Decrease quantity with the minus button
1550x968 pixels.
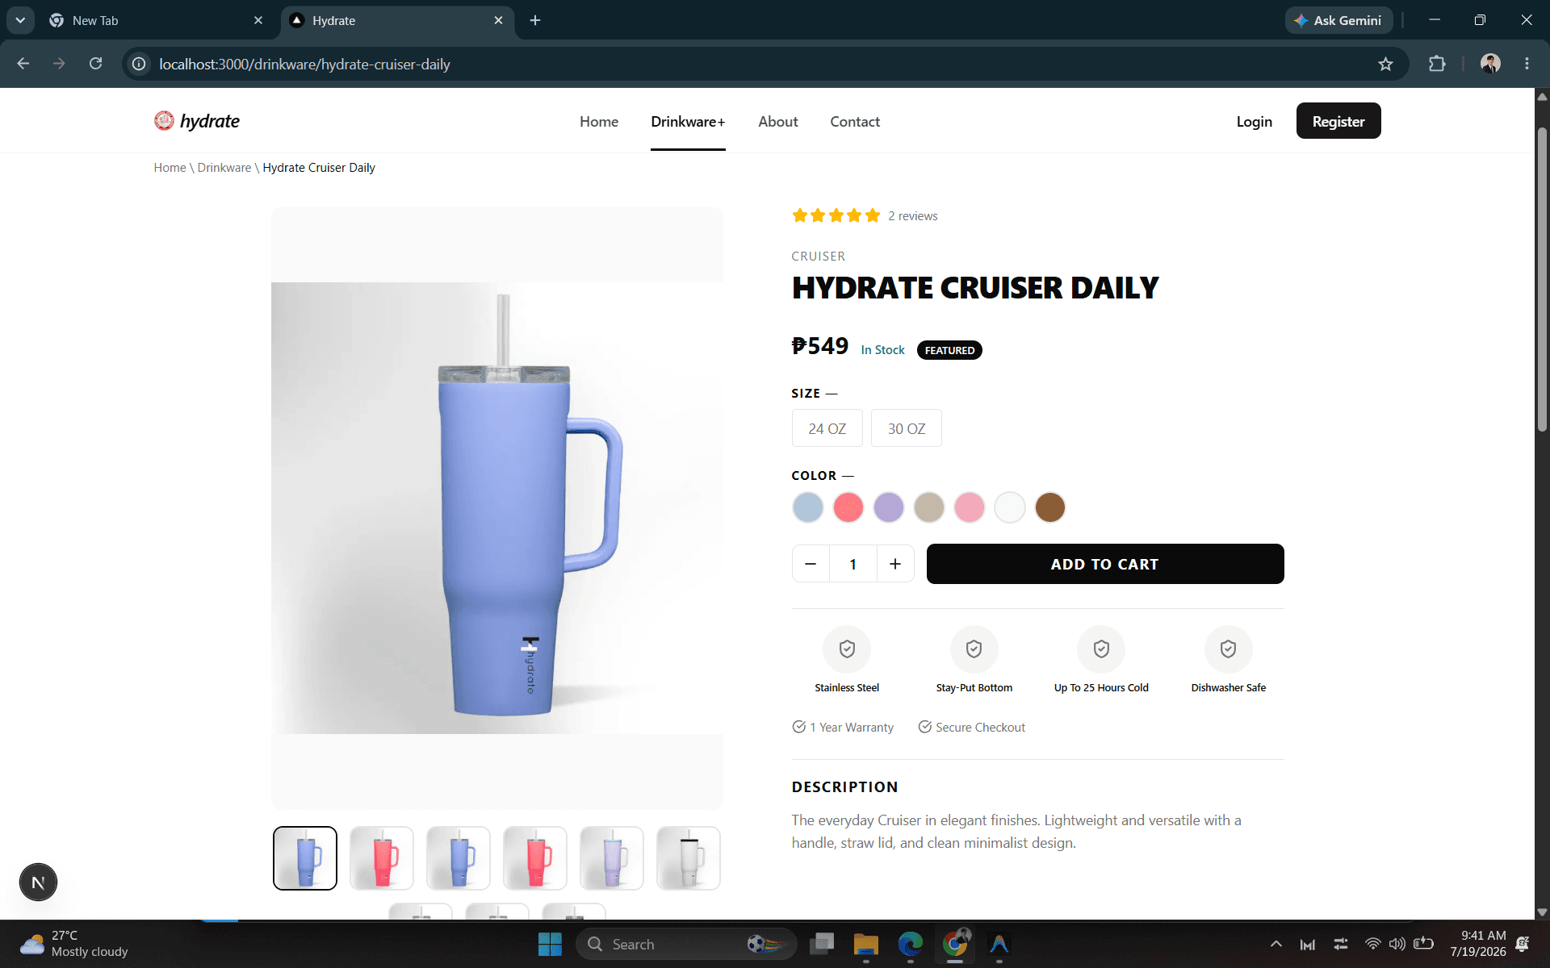[811, 564]
